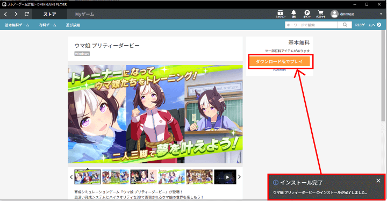Show previous thumbnails with the left chevron
387x201 pixels.
click(x=71, y=177)
